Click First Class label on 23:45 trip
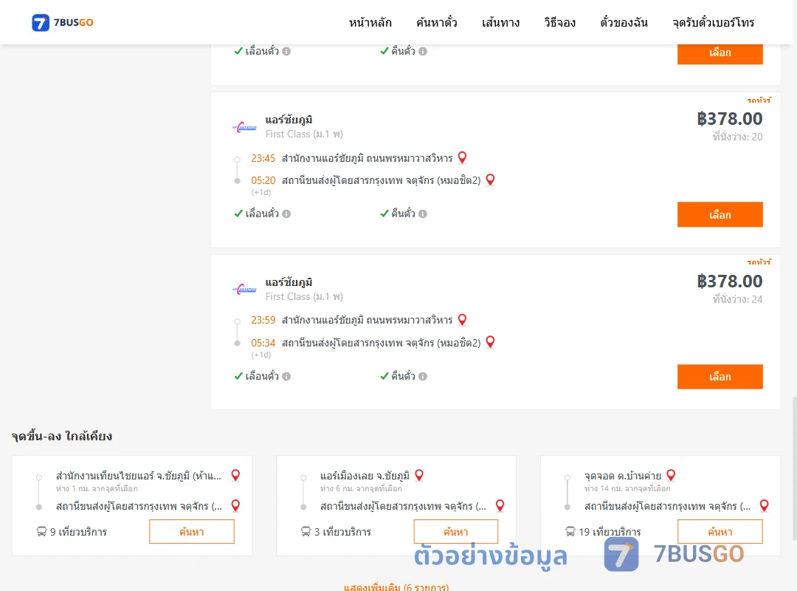 tap(304, 134)
